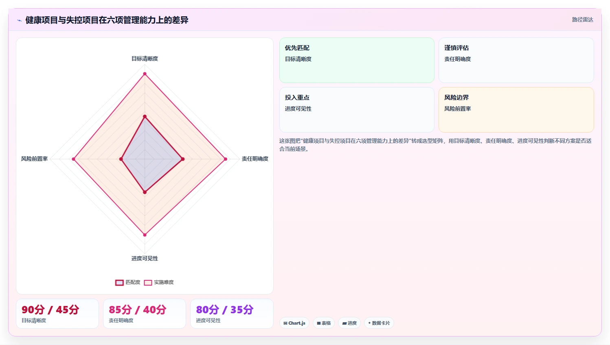Viewport: 610px width, 345px height.
Task: Click the outer data point on the 风险前置率 axis
Action: (x=74, y=159)
